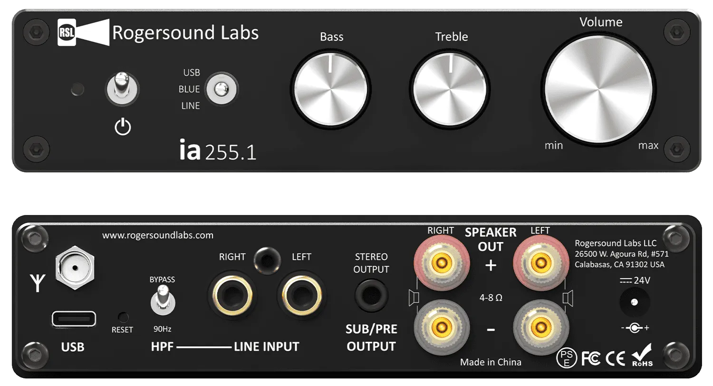Screen dimensions: 713x386
Task: Click the FCC logo
Action: click(x=591, y=358)
